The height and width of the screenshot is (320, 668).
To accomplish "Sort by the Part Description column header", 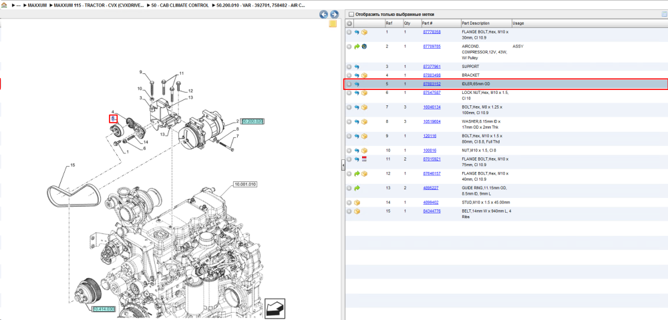I will pyautogui.click(x=476, y=23).
